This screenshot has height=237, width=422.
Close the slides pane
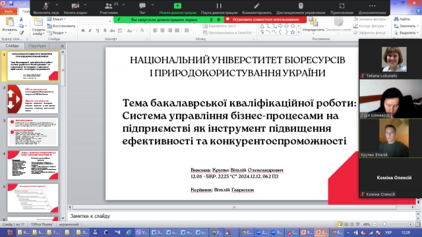[63, 46]
